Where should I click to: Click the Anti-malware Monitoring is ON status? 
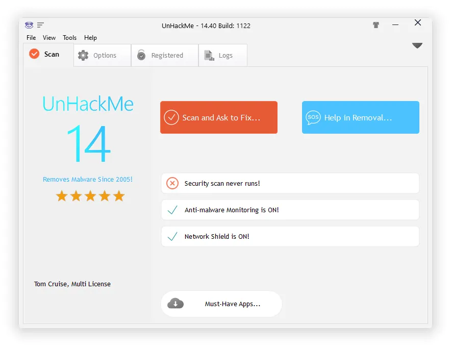click(x=290, y=210)
